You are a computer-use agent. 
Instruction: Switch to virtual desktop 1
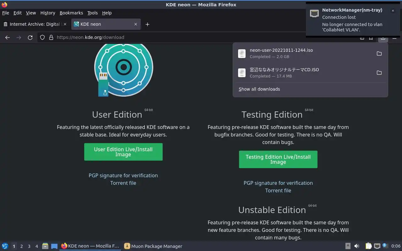[14, 246]
